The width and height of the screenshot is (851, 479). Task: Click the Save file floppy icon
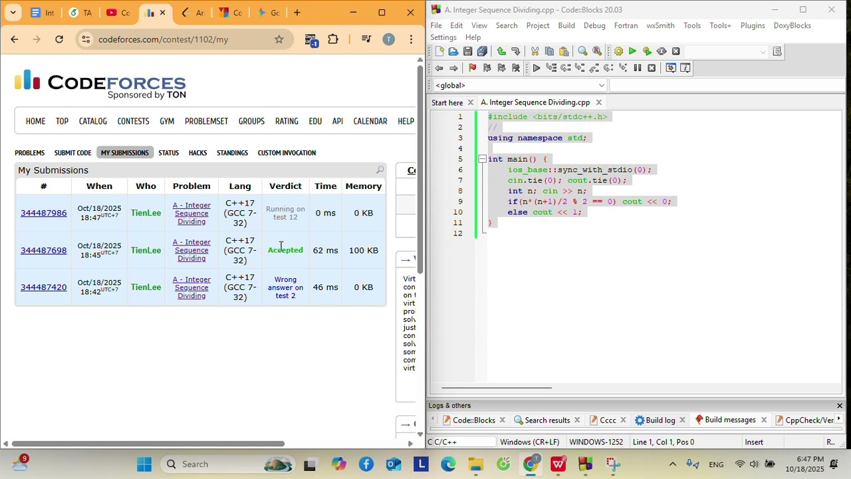tap(467, 51)
